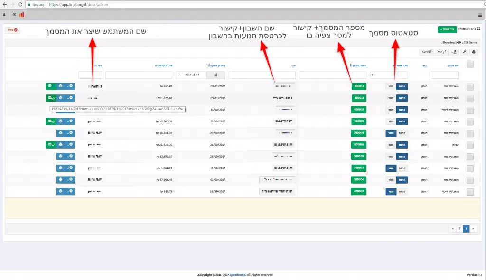Image resolution: width=486 pixels, height=280 pixels.
Task: Tick the select-all checkbox in the table header
Action: coord(470,64)
